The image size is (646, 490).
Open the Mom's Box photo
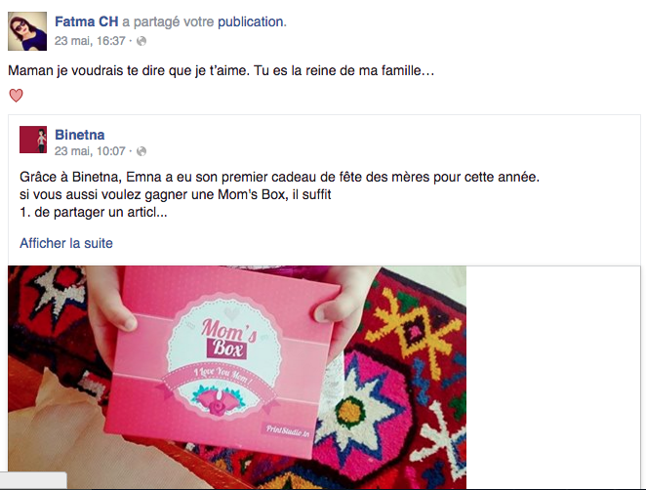tap(237, 377)
